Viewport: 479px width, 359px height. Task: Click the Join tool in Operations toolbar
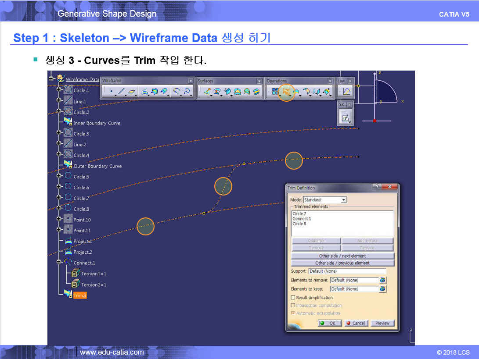[x=275, y=92]
